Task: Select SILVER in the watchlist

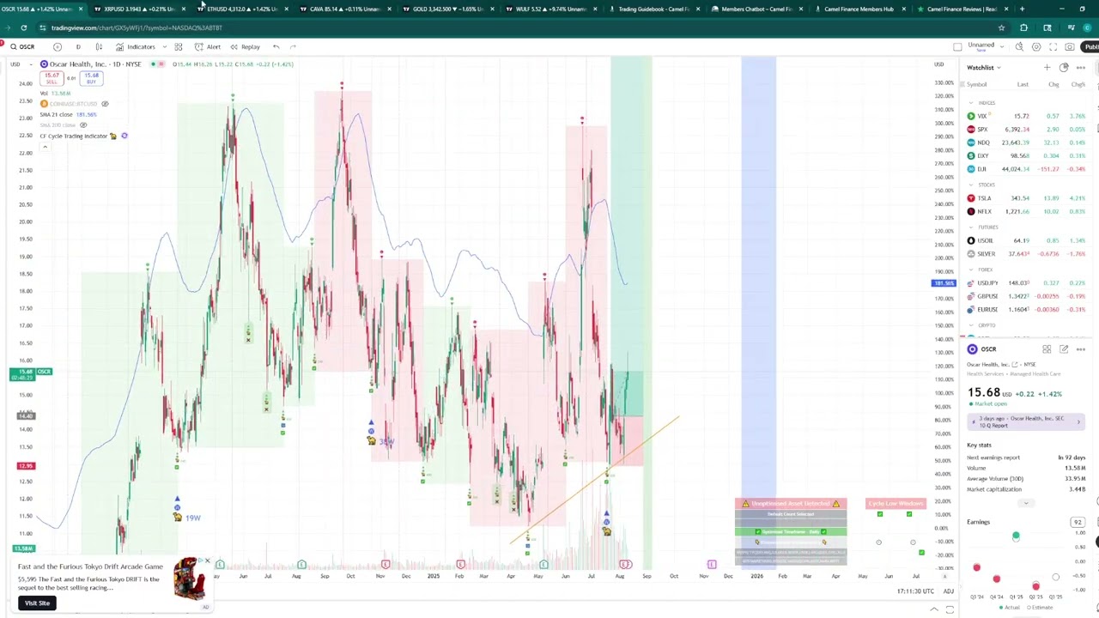Action: point(1027,254)
